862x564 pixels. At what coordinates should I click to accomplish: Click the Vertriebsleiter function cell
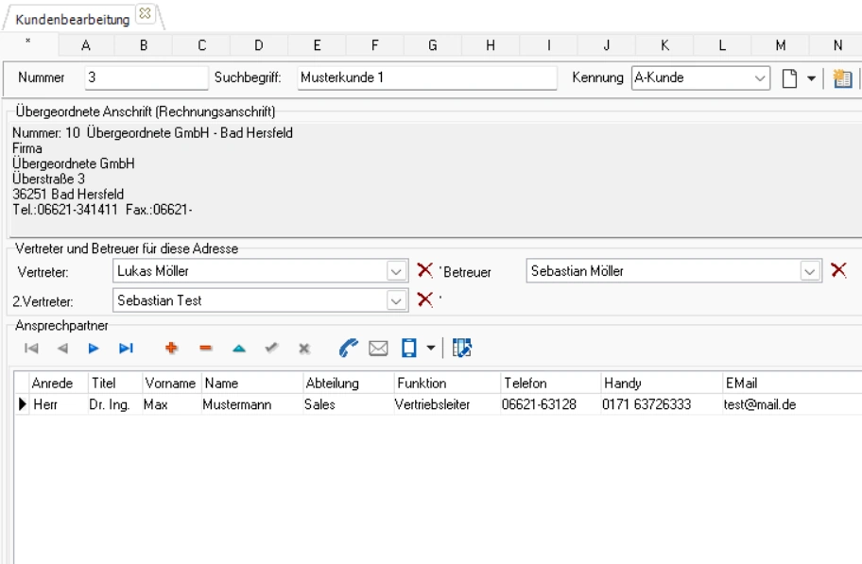click(x=447, y=404)
